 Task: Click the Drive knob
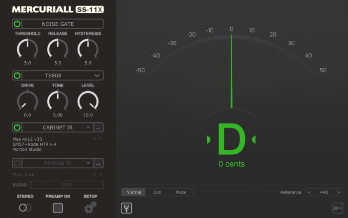[27, 101]
